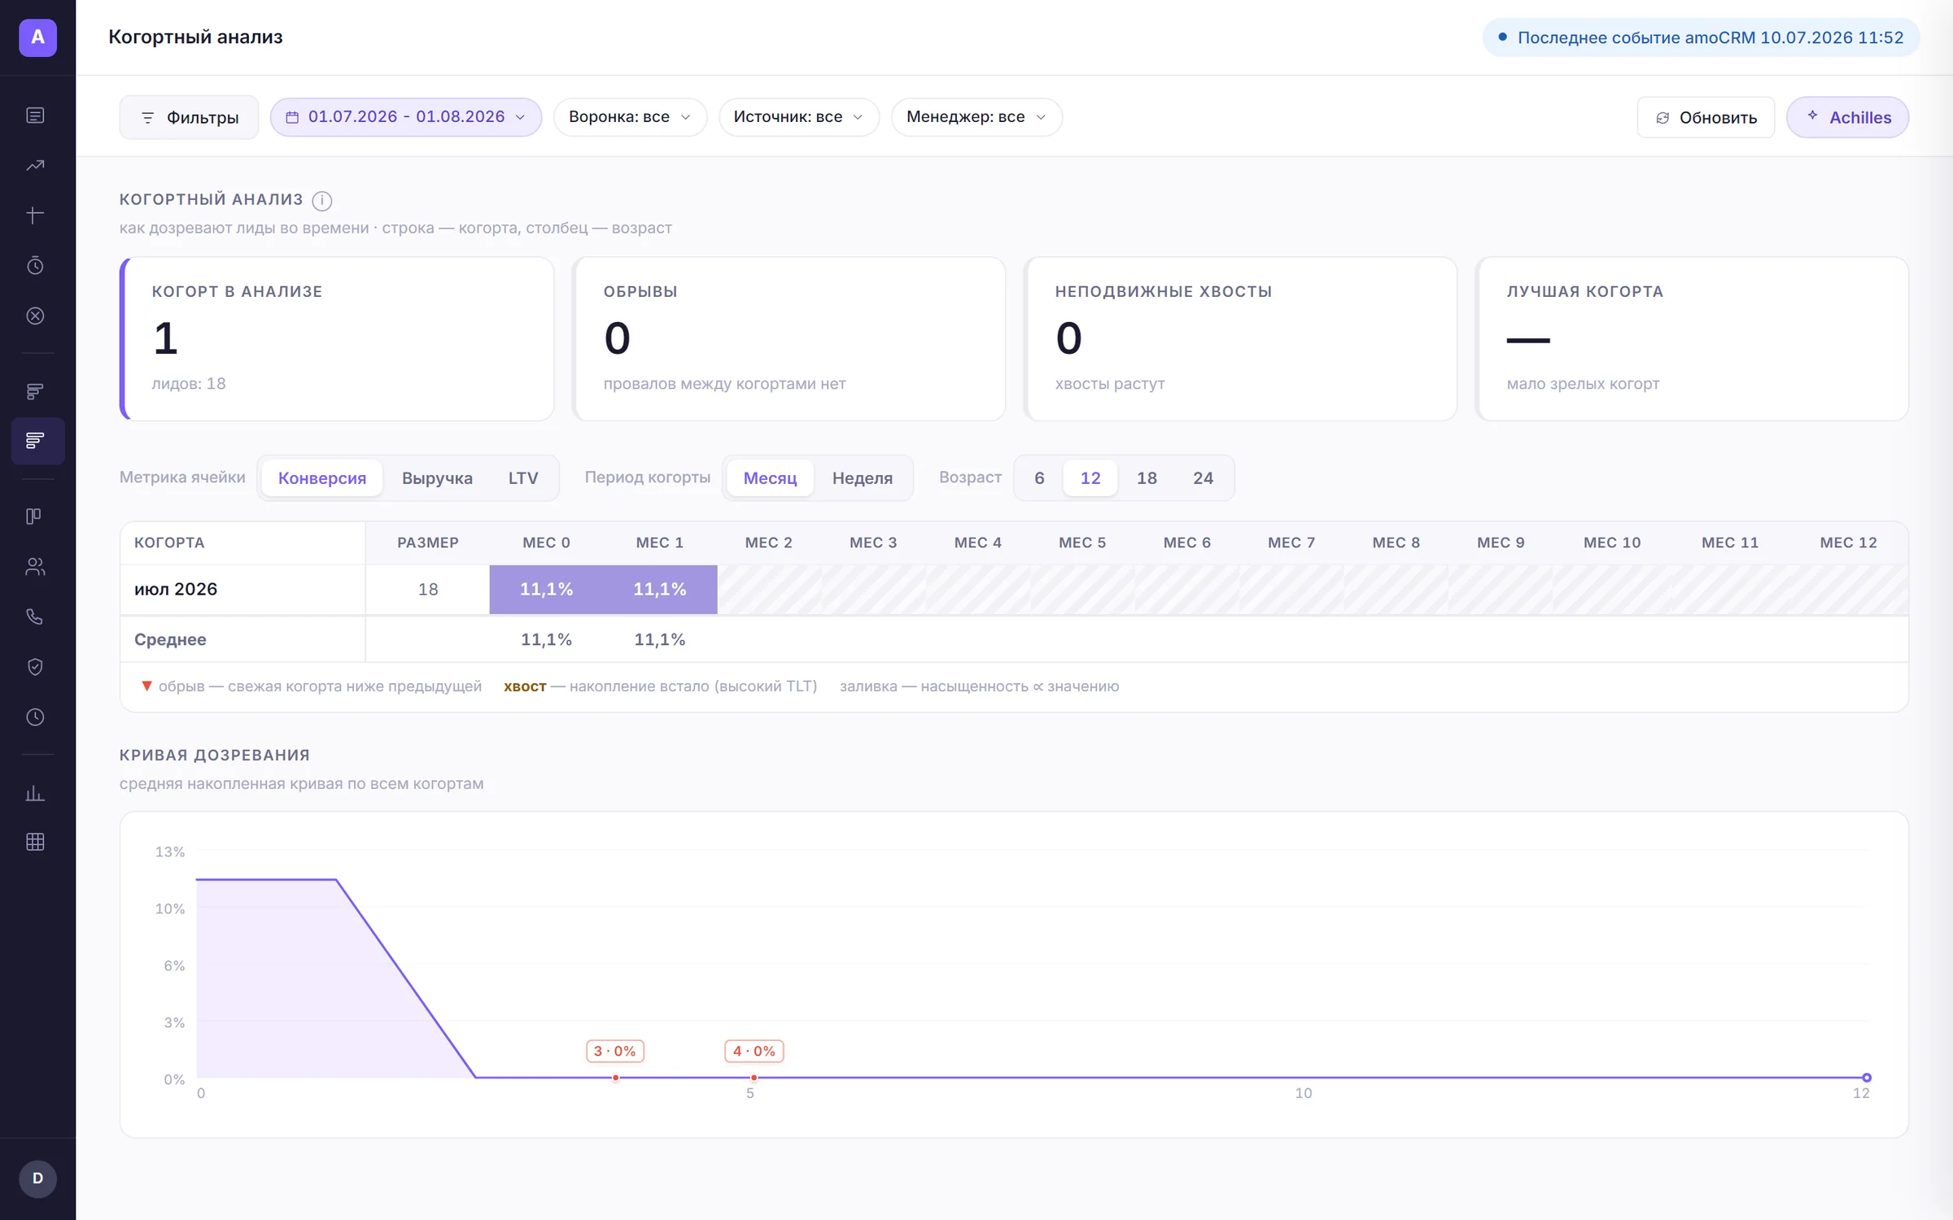
Task: Open the stopwatch sidebar icon
Action: [x=35, y=265]
